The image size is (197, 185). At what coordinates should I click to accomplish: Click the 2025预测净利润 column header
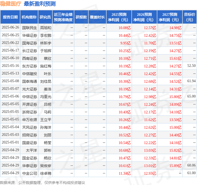[119, 17]
